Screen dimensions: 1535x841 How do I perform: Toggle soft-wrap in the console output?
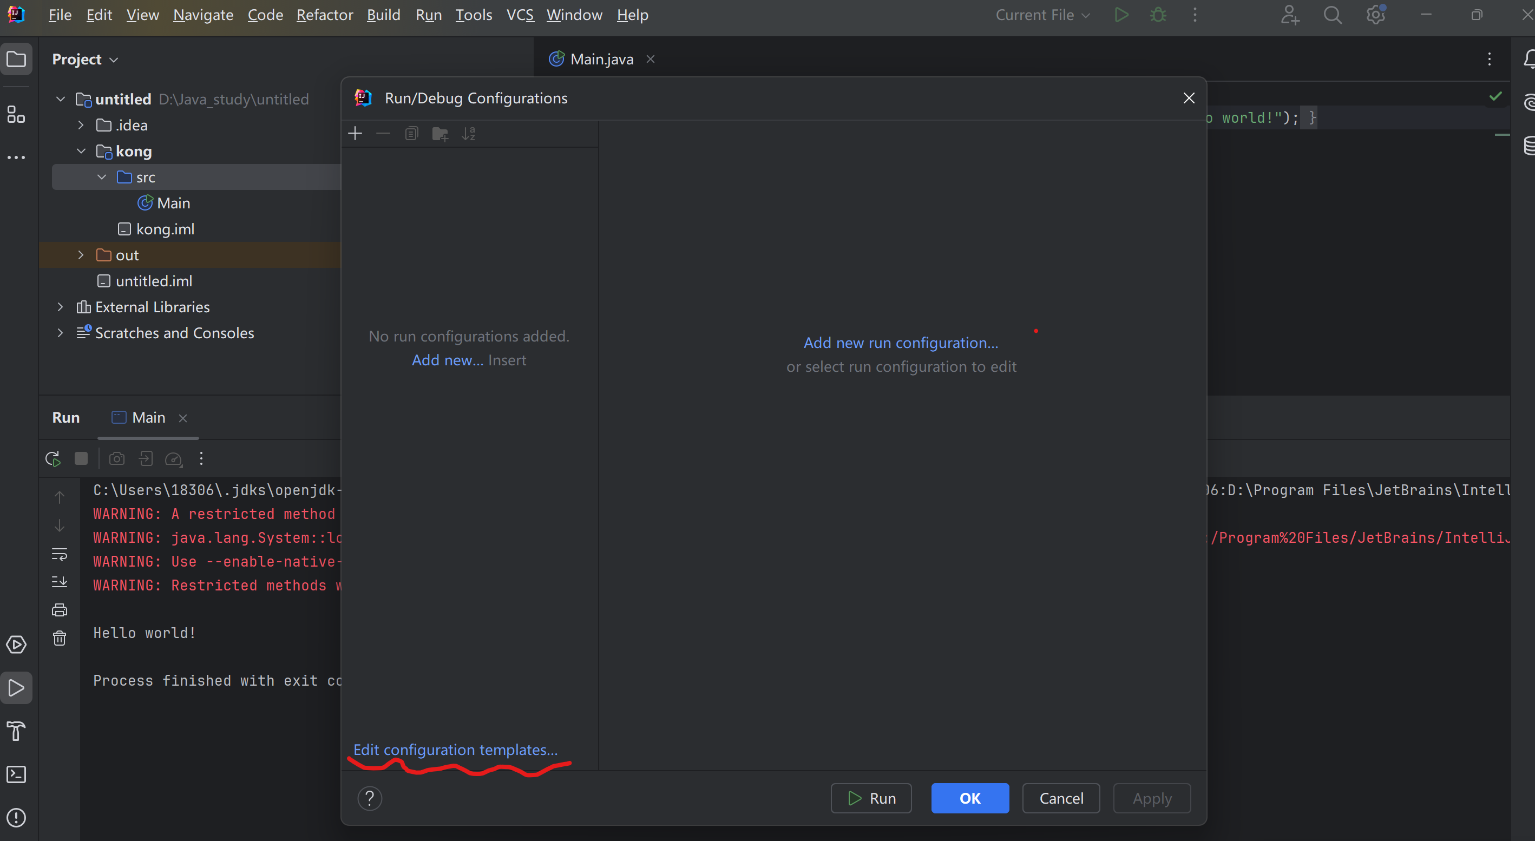click(x=60, y=554)
